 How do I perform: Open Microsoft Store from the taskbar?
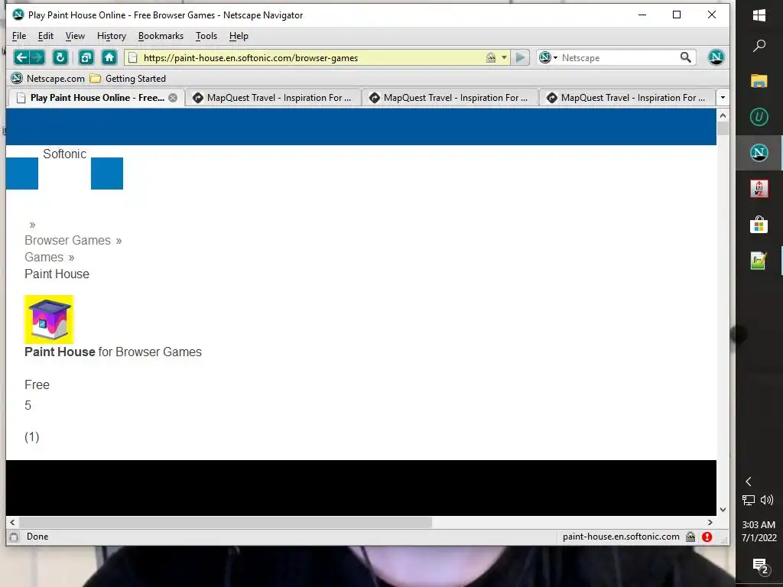[759, 225]
